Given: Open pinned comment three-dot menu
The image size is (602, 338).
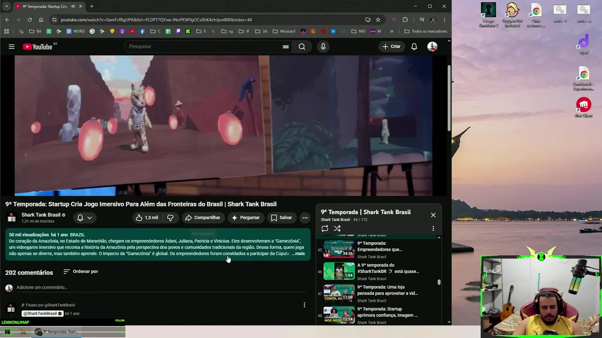Looking at the screenshot, I should pos(304,305).
